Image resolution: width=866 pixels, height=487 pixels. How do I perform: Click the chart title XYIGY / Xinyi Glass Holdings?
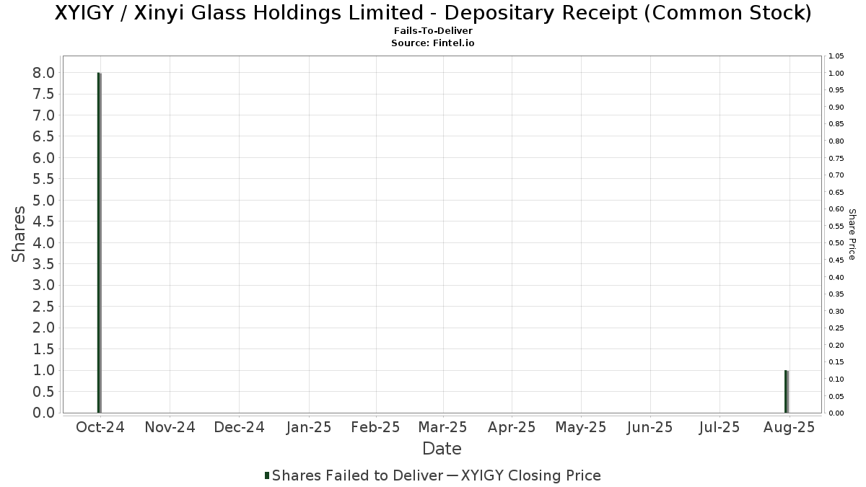tap(433, 13)
